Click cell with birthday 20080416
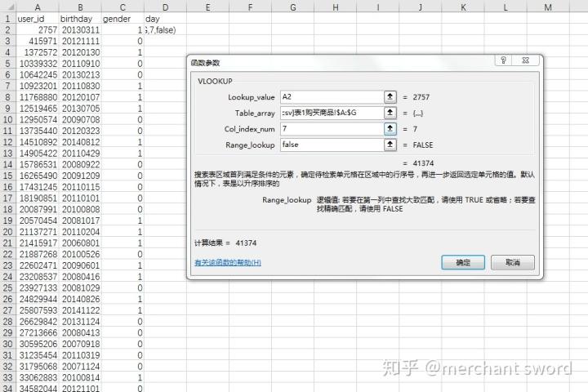Image resolution: width=588 pixels, height=392 pixels. [x=80, y=277]
